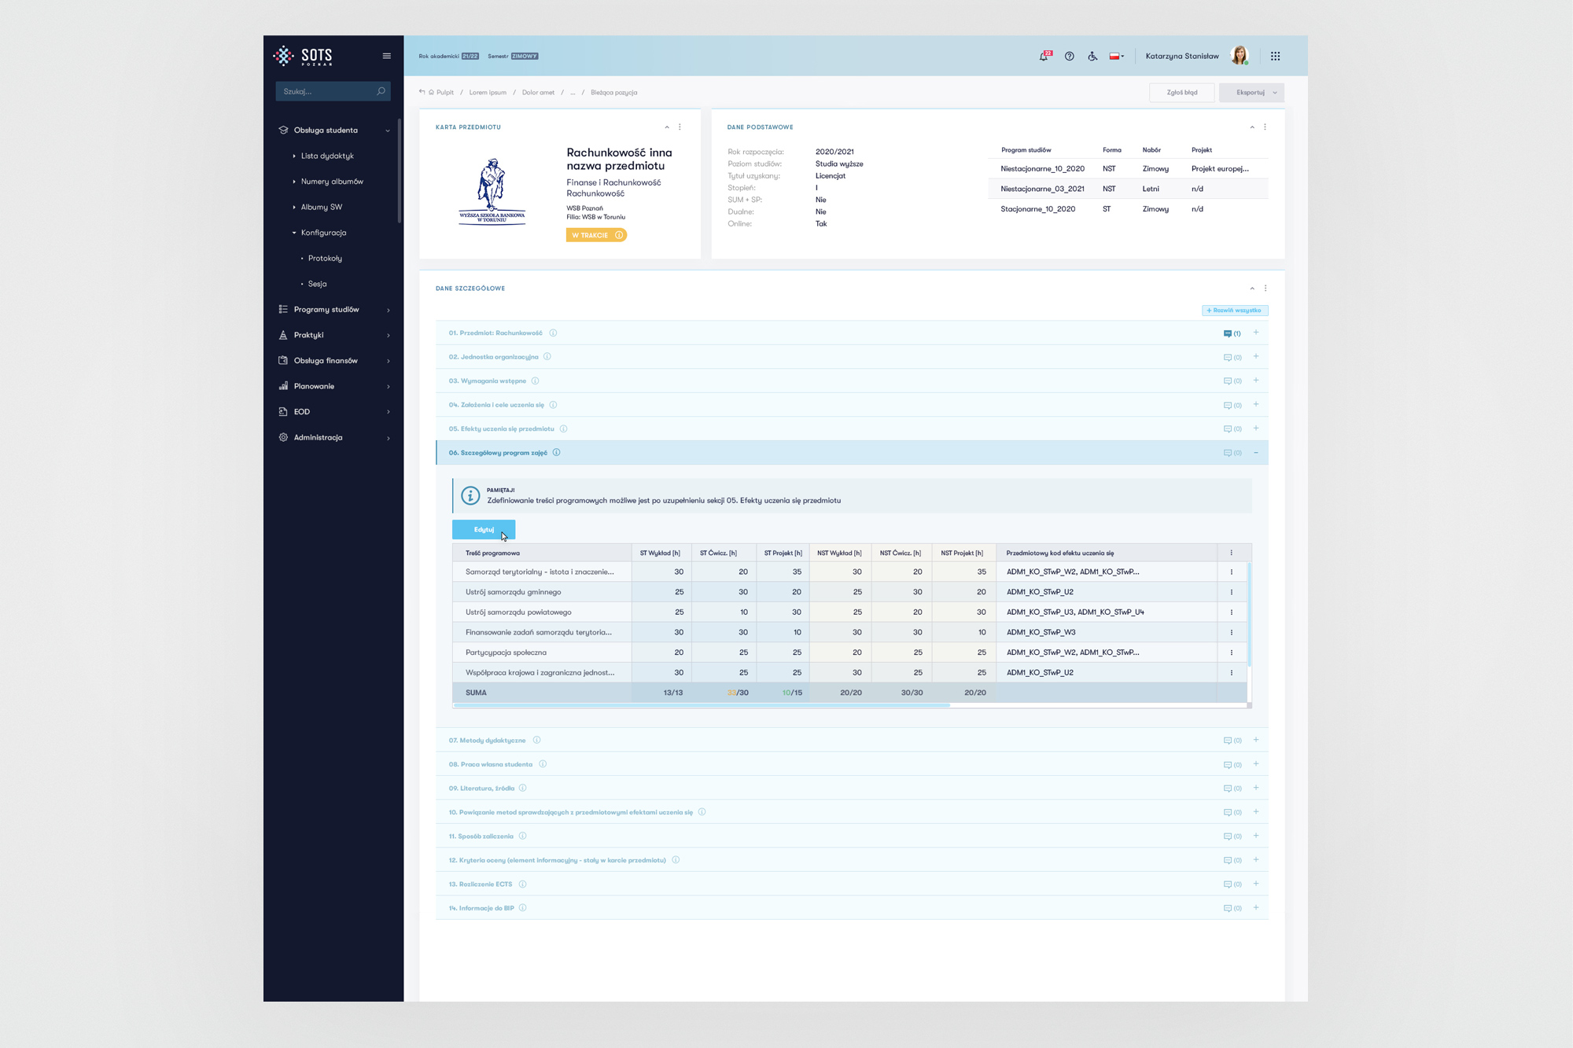Collapse the Karta przedmiotu panel
Screen dimensions: 1573x1048
[667, 127]
